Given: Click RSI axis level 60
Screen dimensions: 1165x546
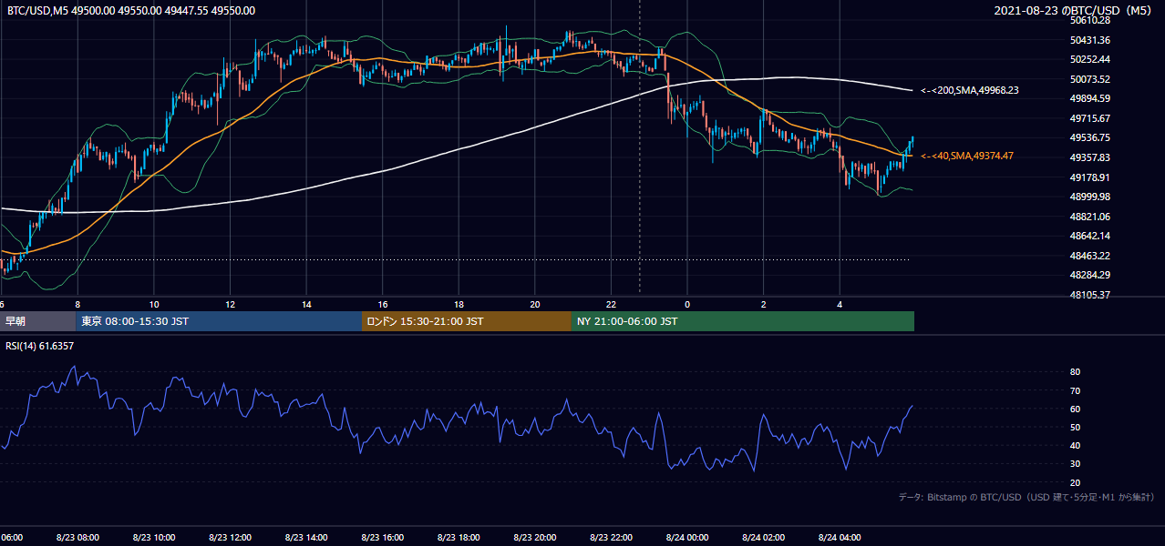Looking at the screenshot, I should point(1075,409).
